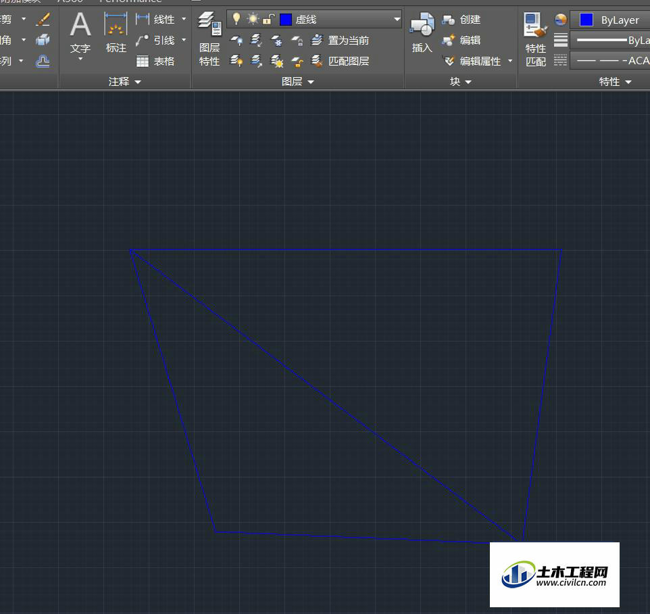Click 编辑属性 edit attributes
The image size is (650, 614).
(472, 62)
